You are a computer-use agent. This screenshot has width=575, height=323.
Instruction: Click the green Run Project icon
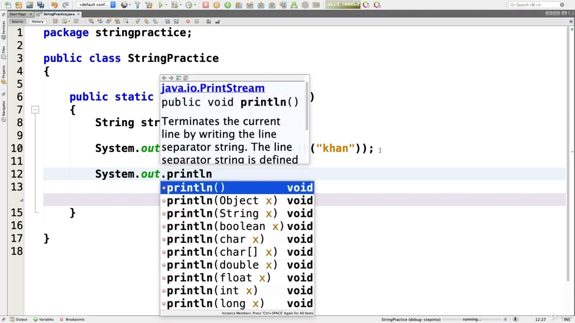pos(160,5)
